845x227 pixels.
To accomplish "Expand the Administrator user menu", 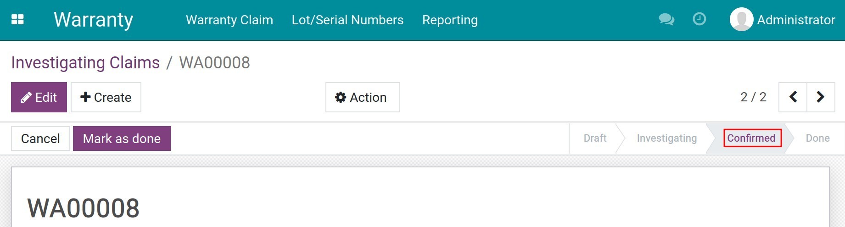I will [783, 20].
